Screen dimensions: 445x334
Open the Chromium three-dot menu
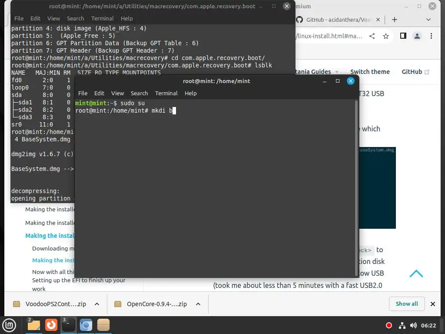click(x=431, y=36)
